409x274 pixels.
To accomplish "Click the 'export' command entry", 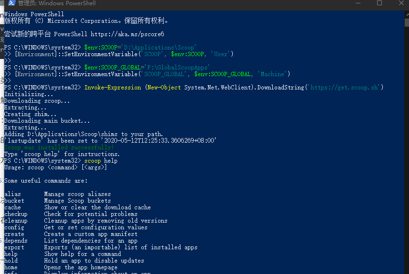I will (x=14, y=247).
